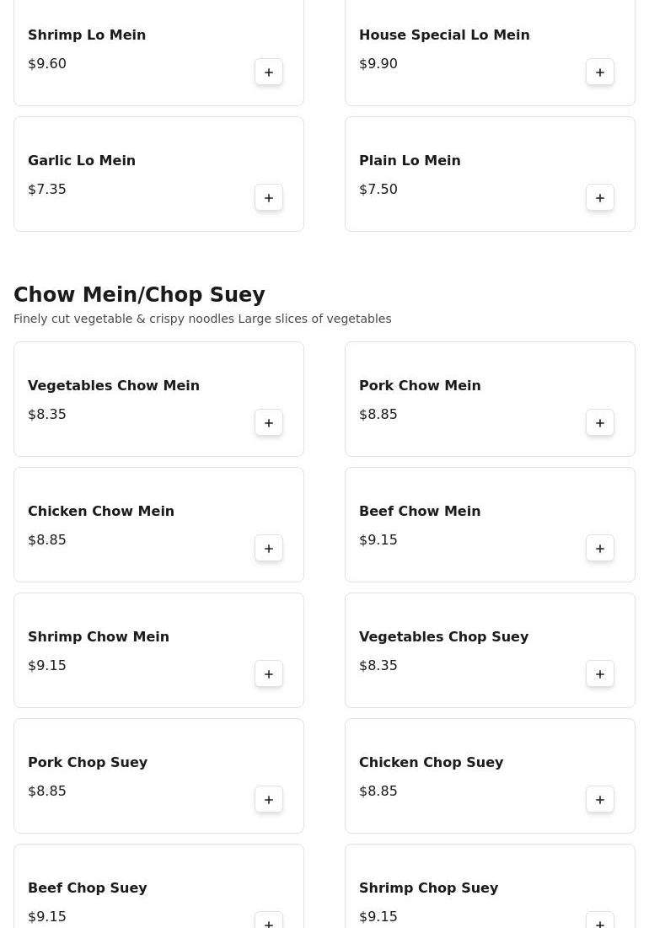Click the House Special Lo Mein title

[444, 35]
